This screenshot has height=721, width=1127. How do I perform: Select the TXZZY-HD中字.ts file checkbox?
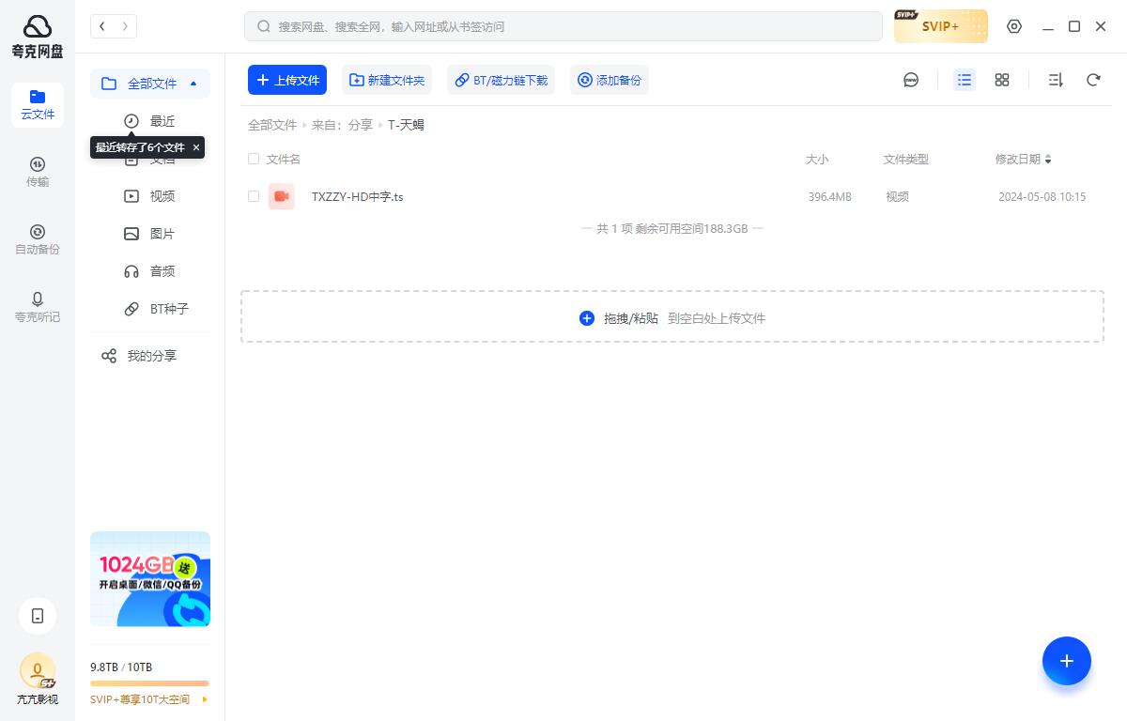[254, 196]
